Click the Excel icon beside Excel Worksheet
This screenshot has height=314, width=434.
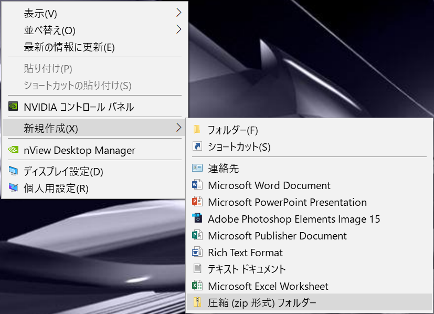pyautogui.click(x=197, y=286)
